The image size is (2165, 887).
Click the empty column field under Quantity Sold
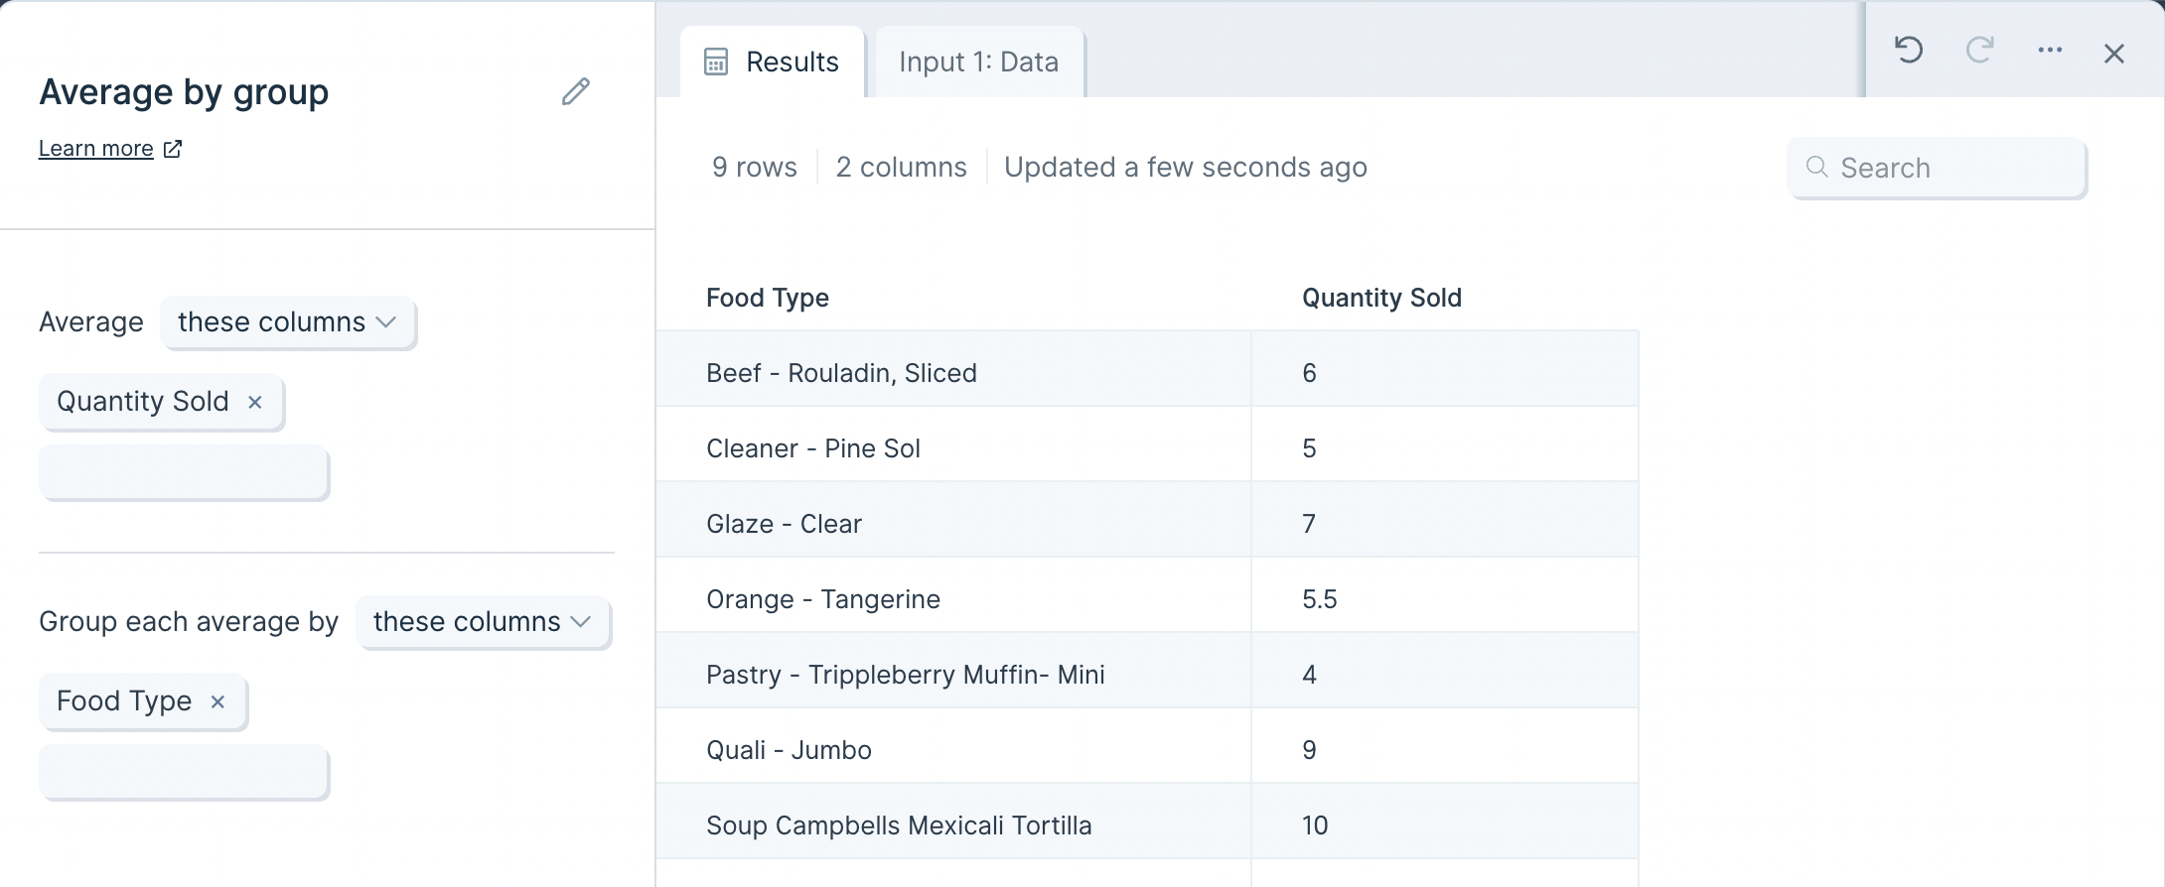184,472
